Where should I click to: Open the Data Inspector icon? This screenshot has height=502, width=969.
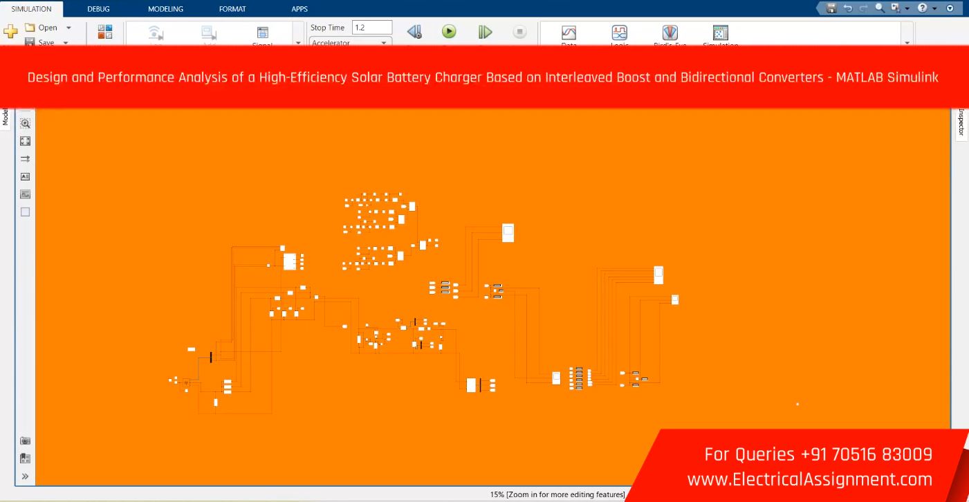569,32
